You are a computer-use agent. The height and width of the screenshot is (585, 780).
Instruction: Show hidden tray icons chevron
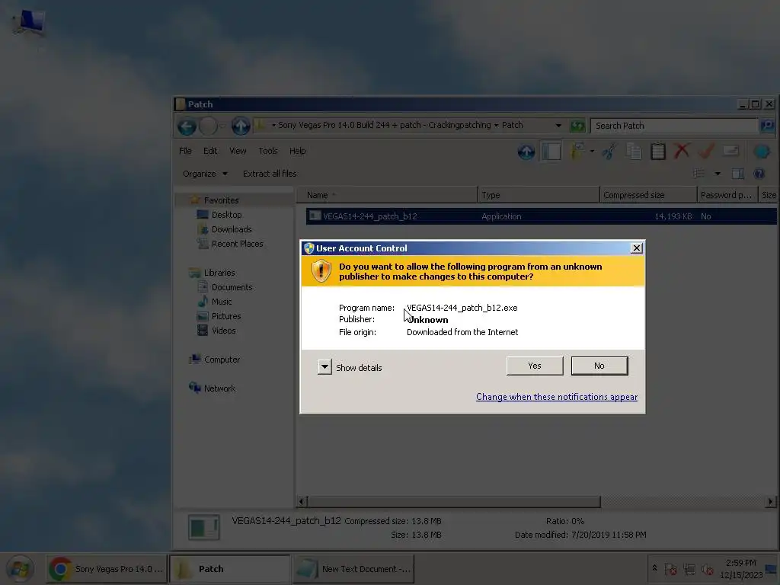(654, 568)
